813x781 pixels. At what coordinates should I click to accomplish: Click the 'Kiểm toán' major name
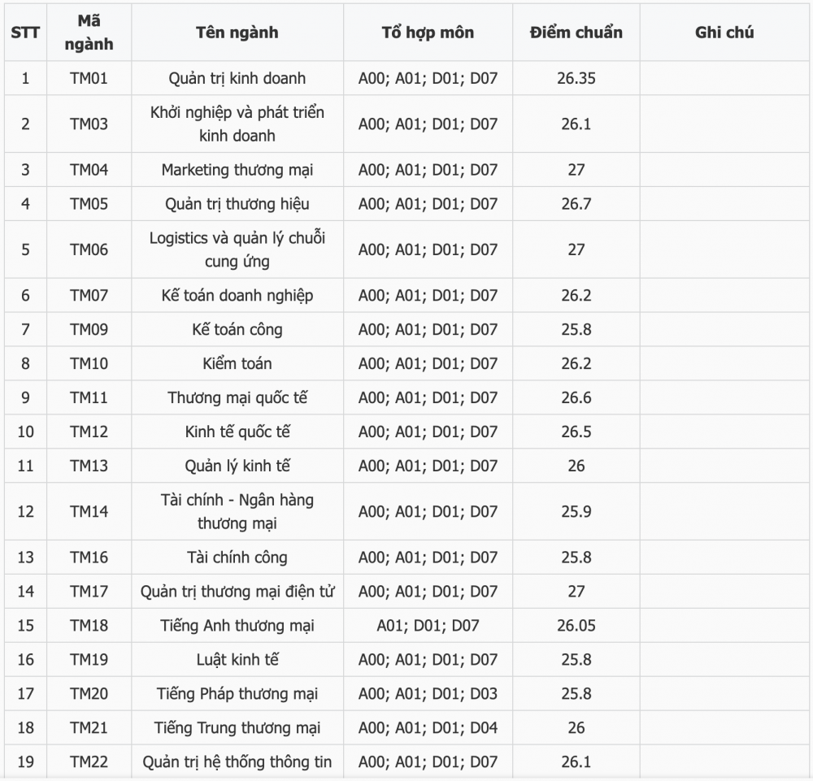pos(237,364)
